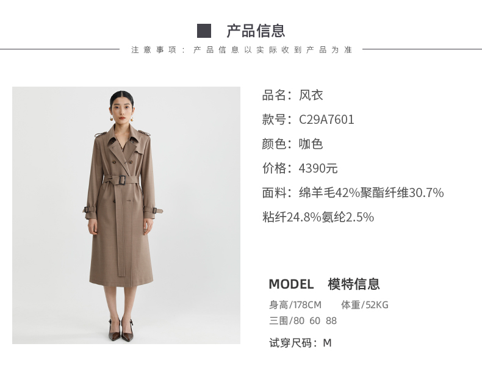Click the fabric line 绵羊毛42%聚酯纤维30.7%
The image size is (482, 374).
(372, 193)
